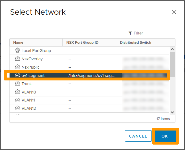Close the Select Network dialog
Image resolution: width=185 pixels, height=150 pixels.
click(174, 12)
